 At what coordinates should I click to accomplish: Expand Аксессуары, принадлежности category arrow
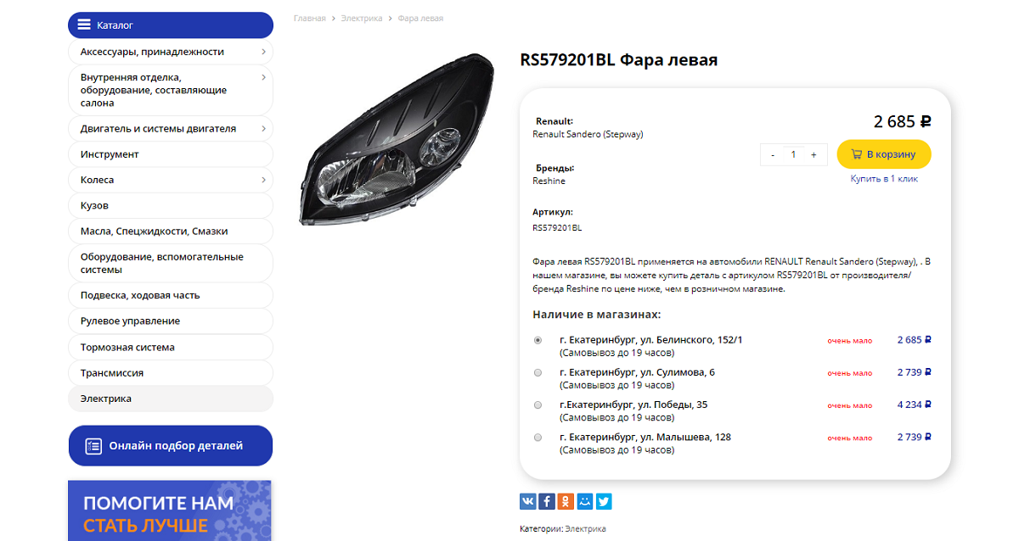pos(263,52)
